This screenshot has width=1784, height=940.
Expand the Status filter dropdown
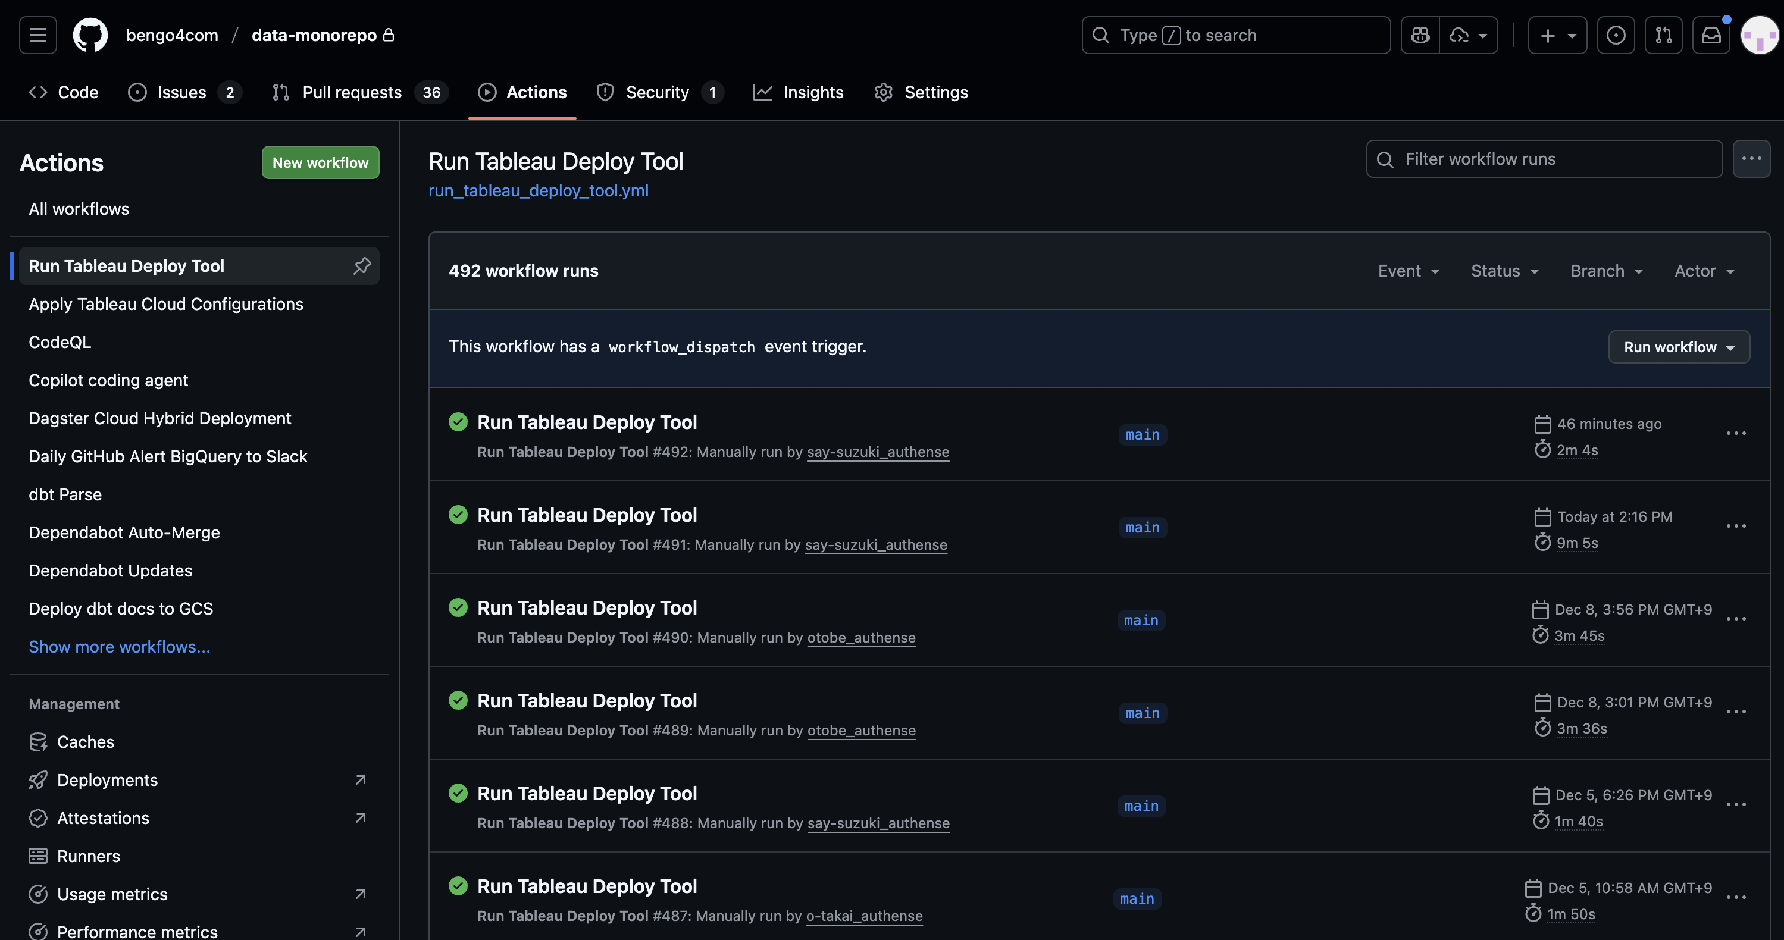(1504, 271)
